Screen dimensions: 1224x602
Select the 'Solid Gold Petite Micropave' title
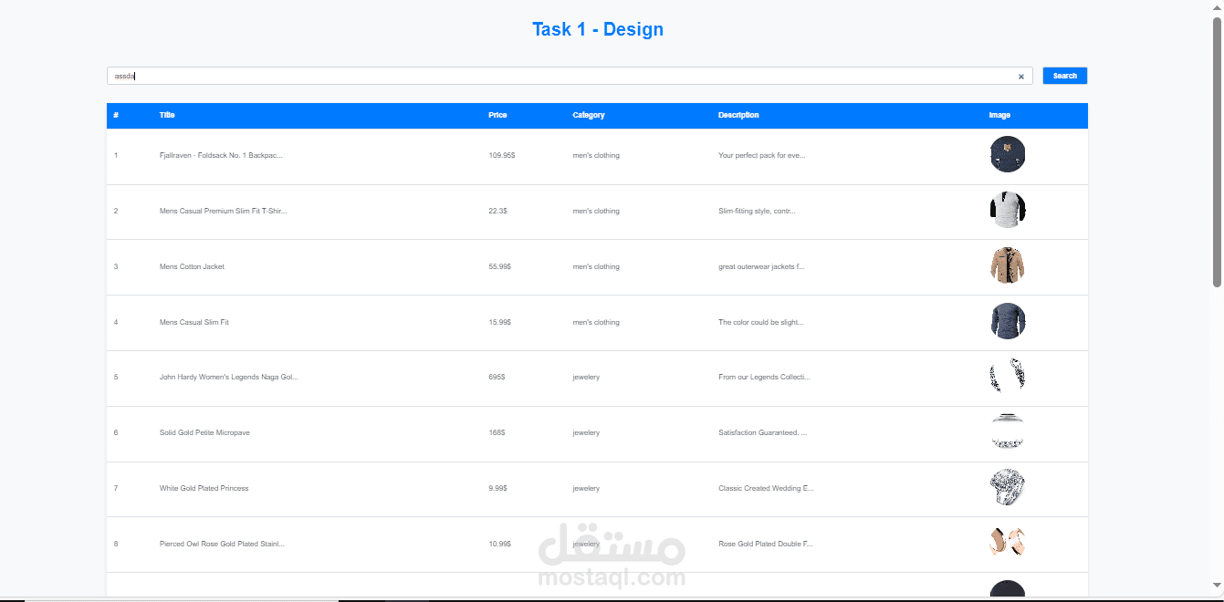204,432
